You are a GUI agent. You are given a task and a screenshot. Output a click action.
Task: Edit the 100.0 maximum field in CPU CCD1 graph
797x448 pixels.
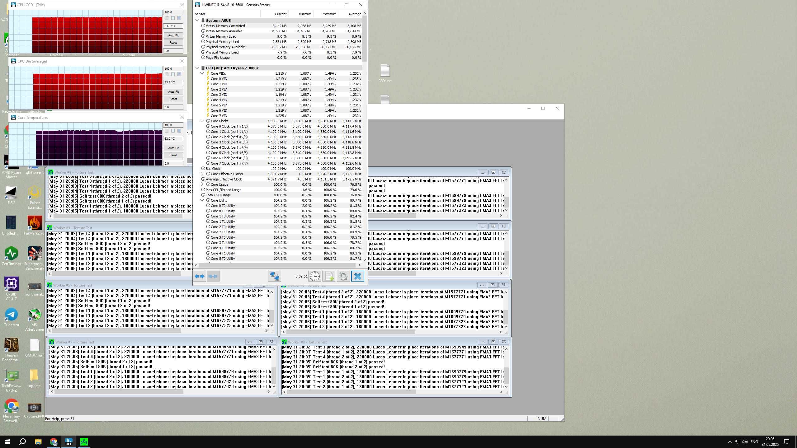(173, 12)
